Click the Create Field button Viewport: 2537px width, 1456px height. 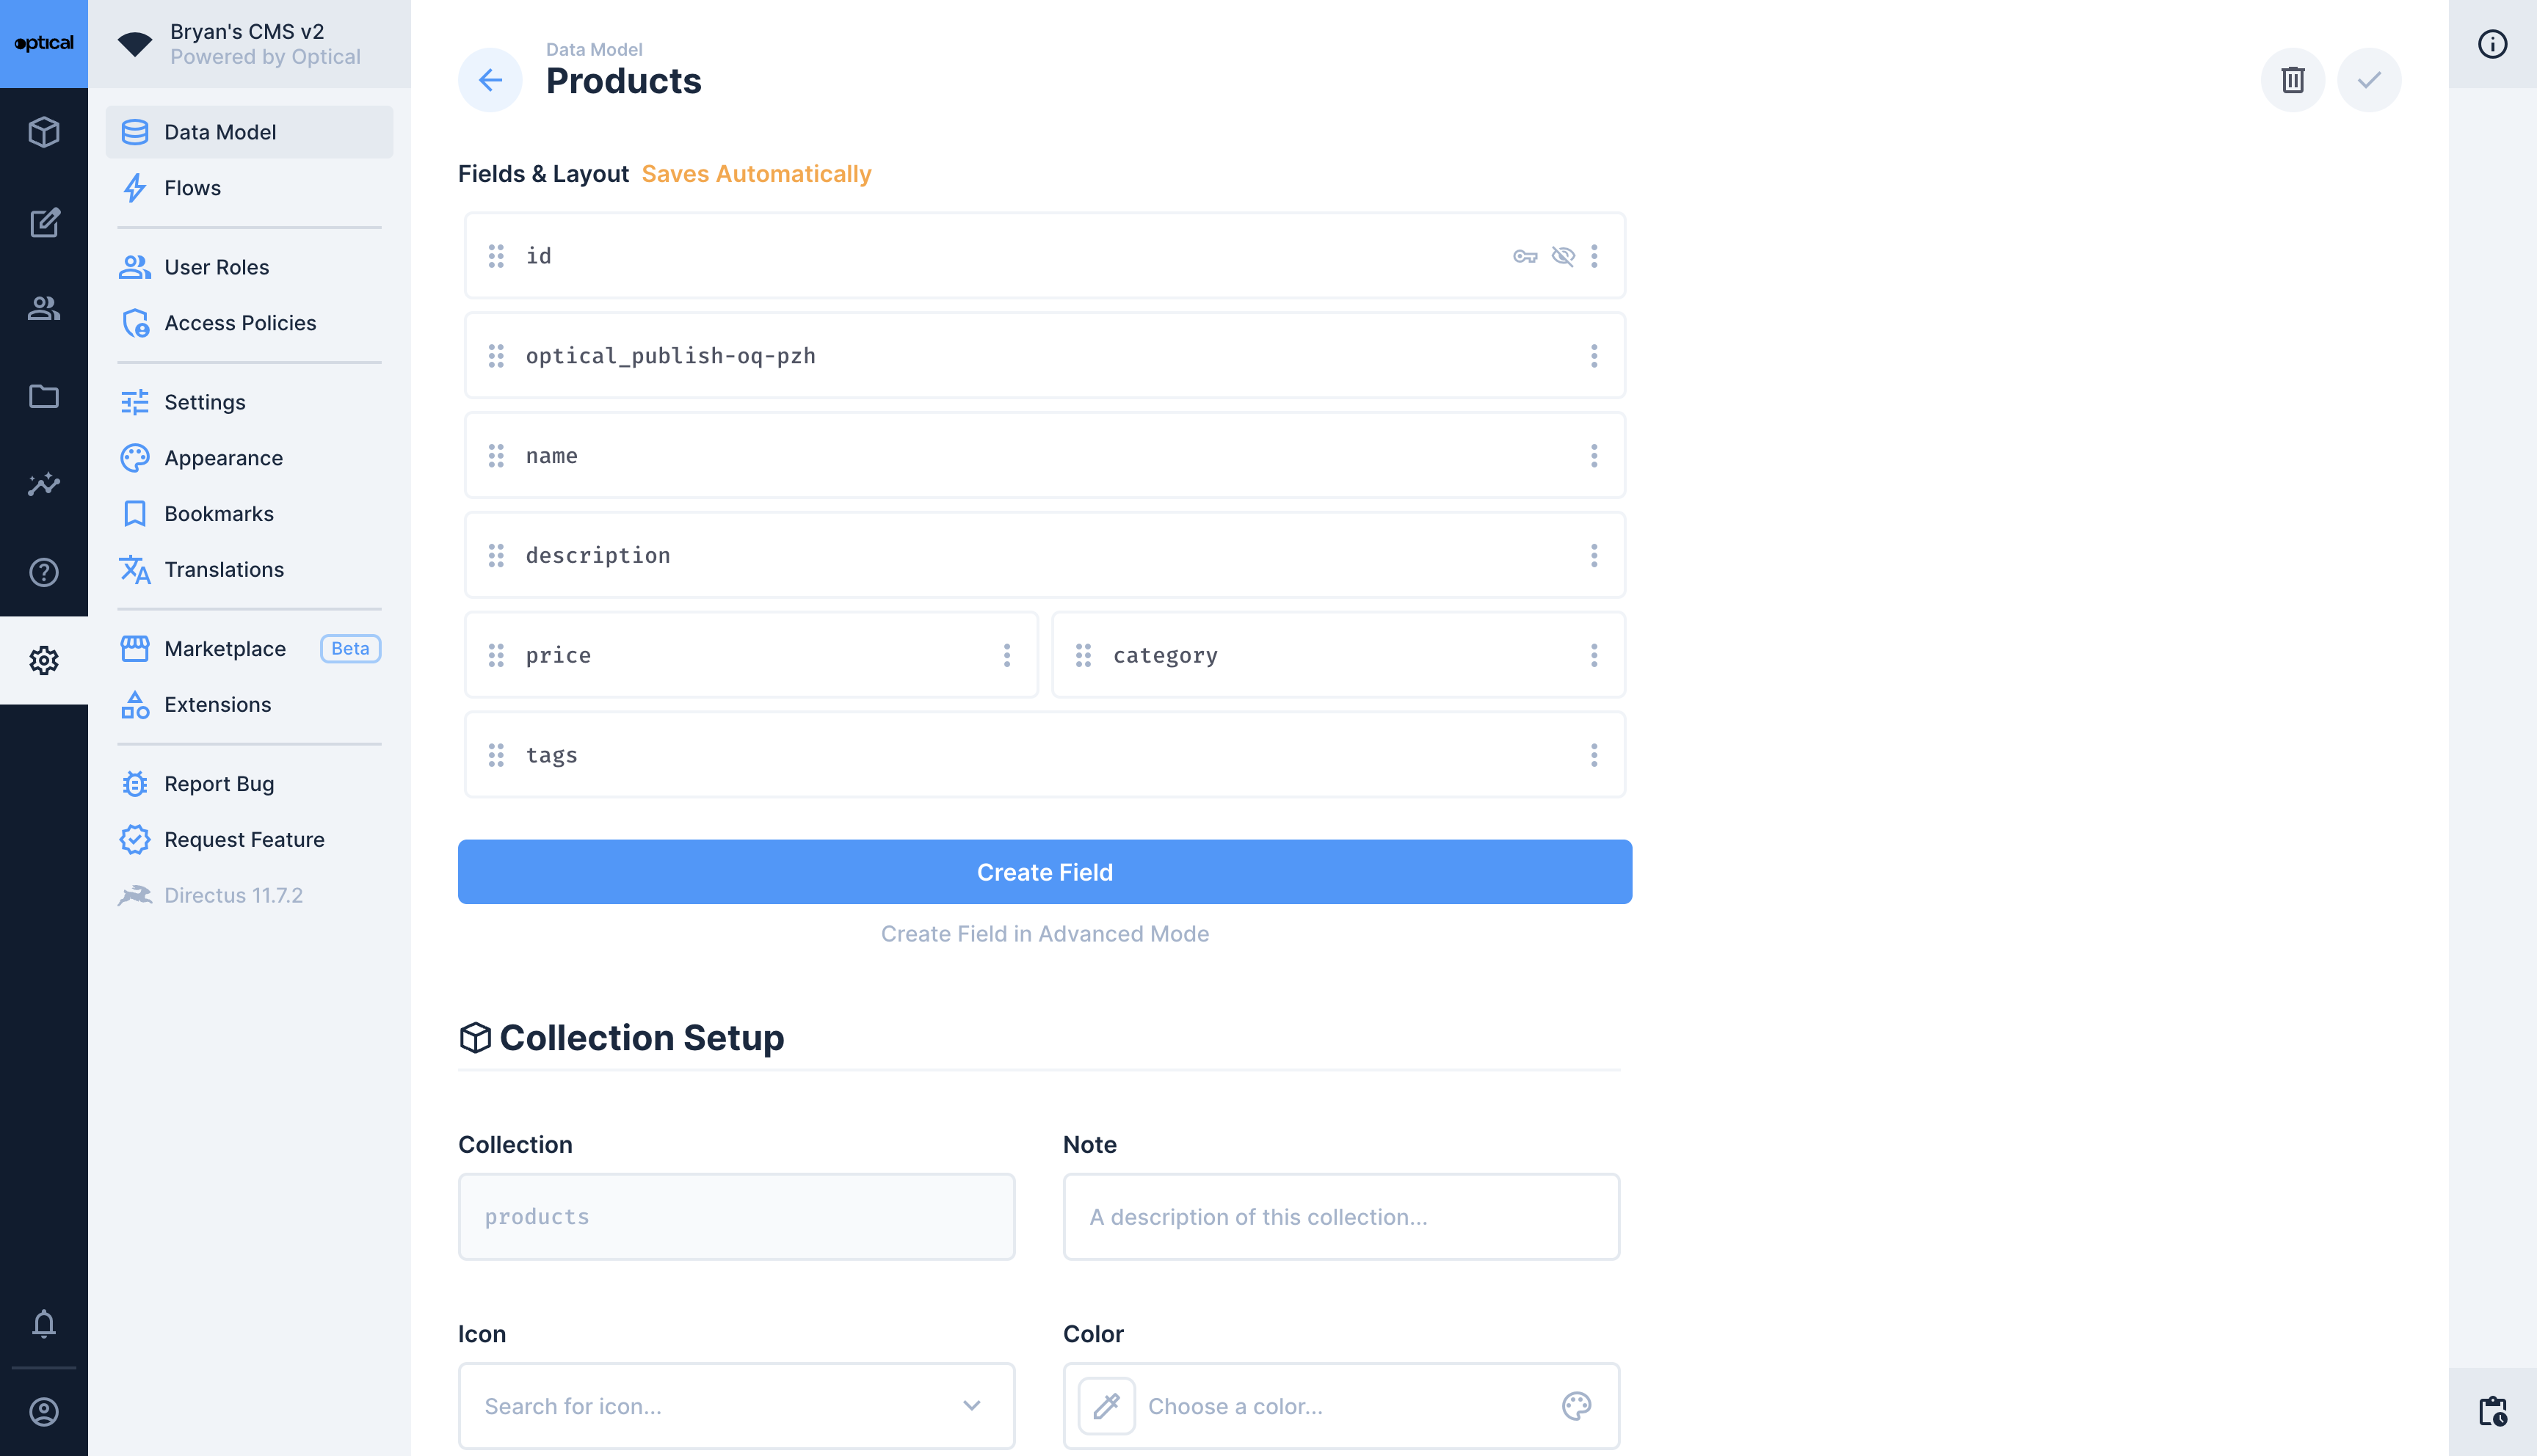1044,872
